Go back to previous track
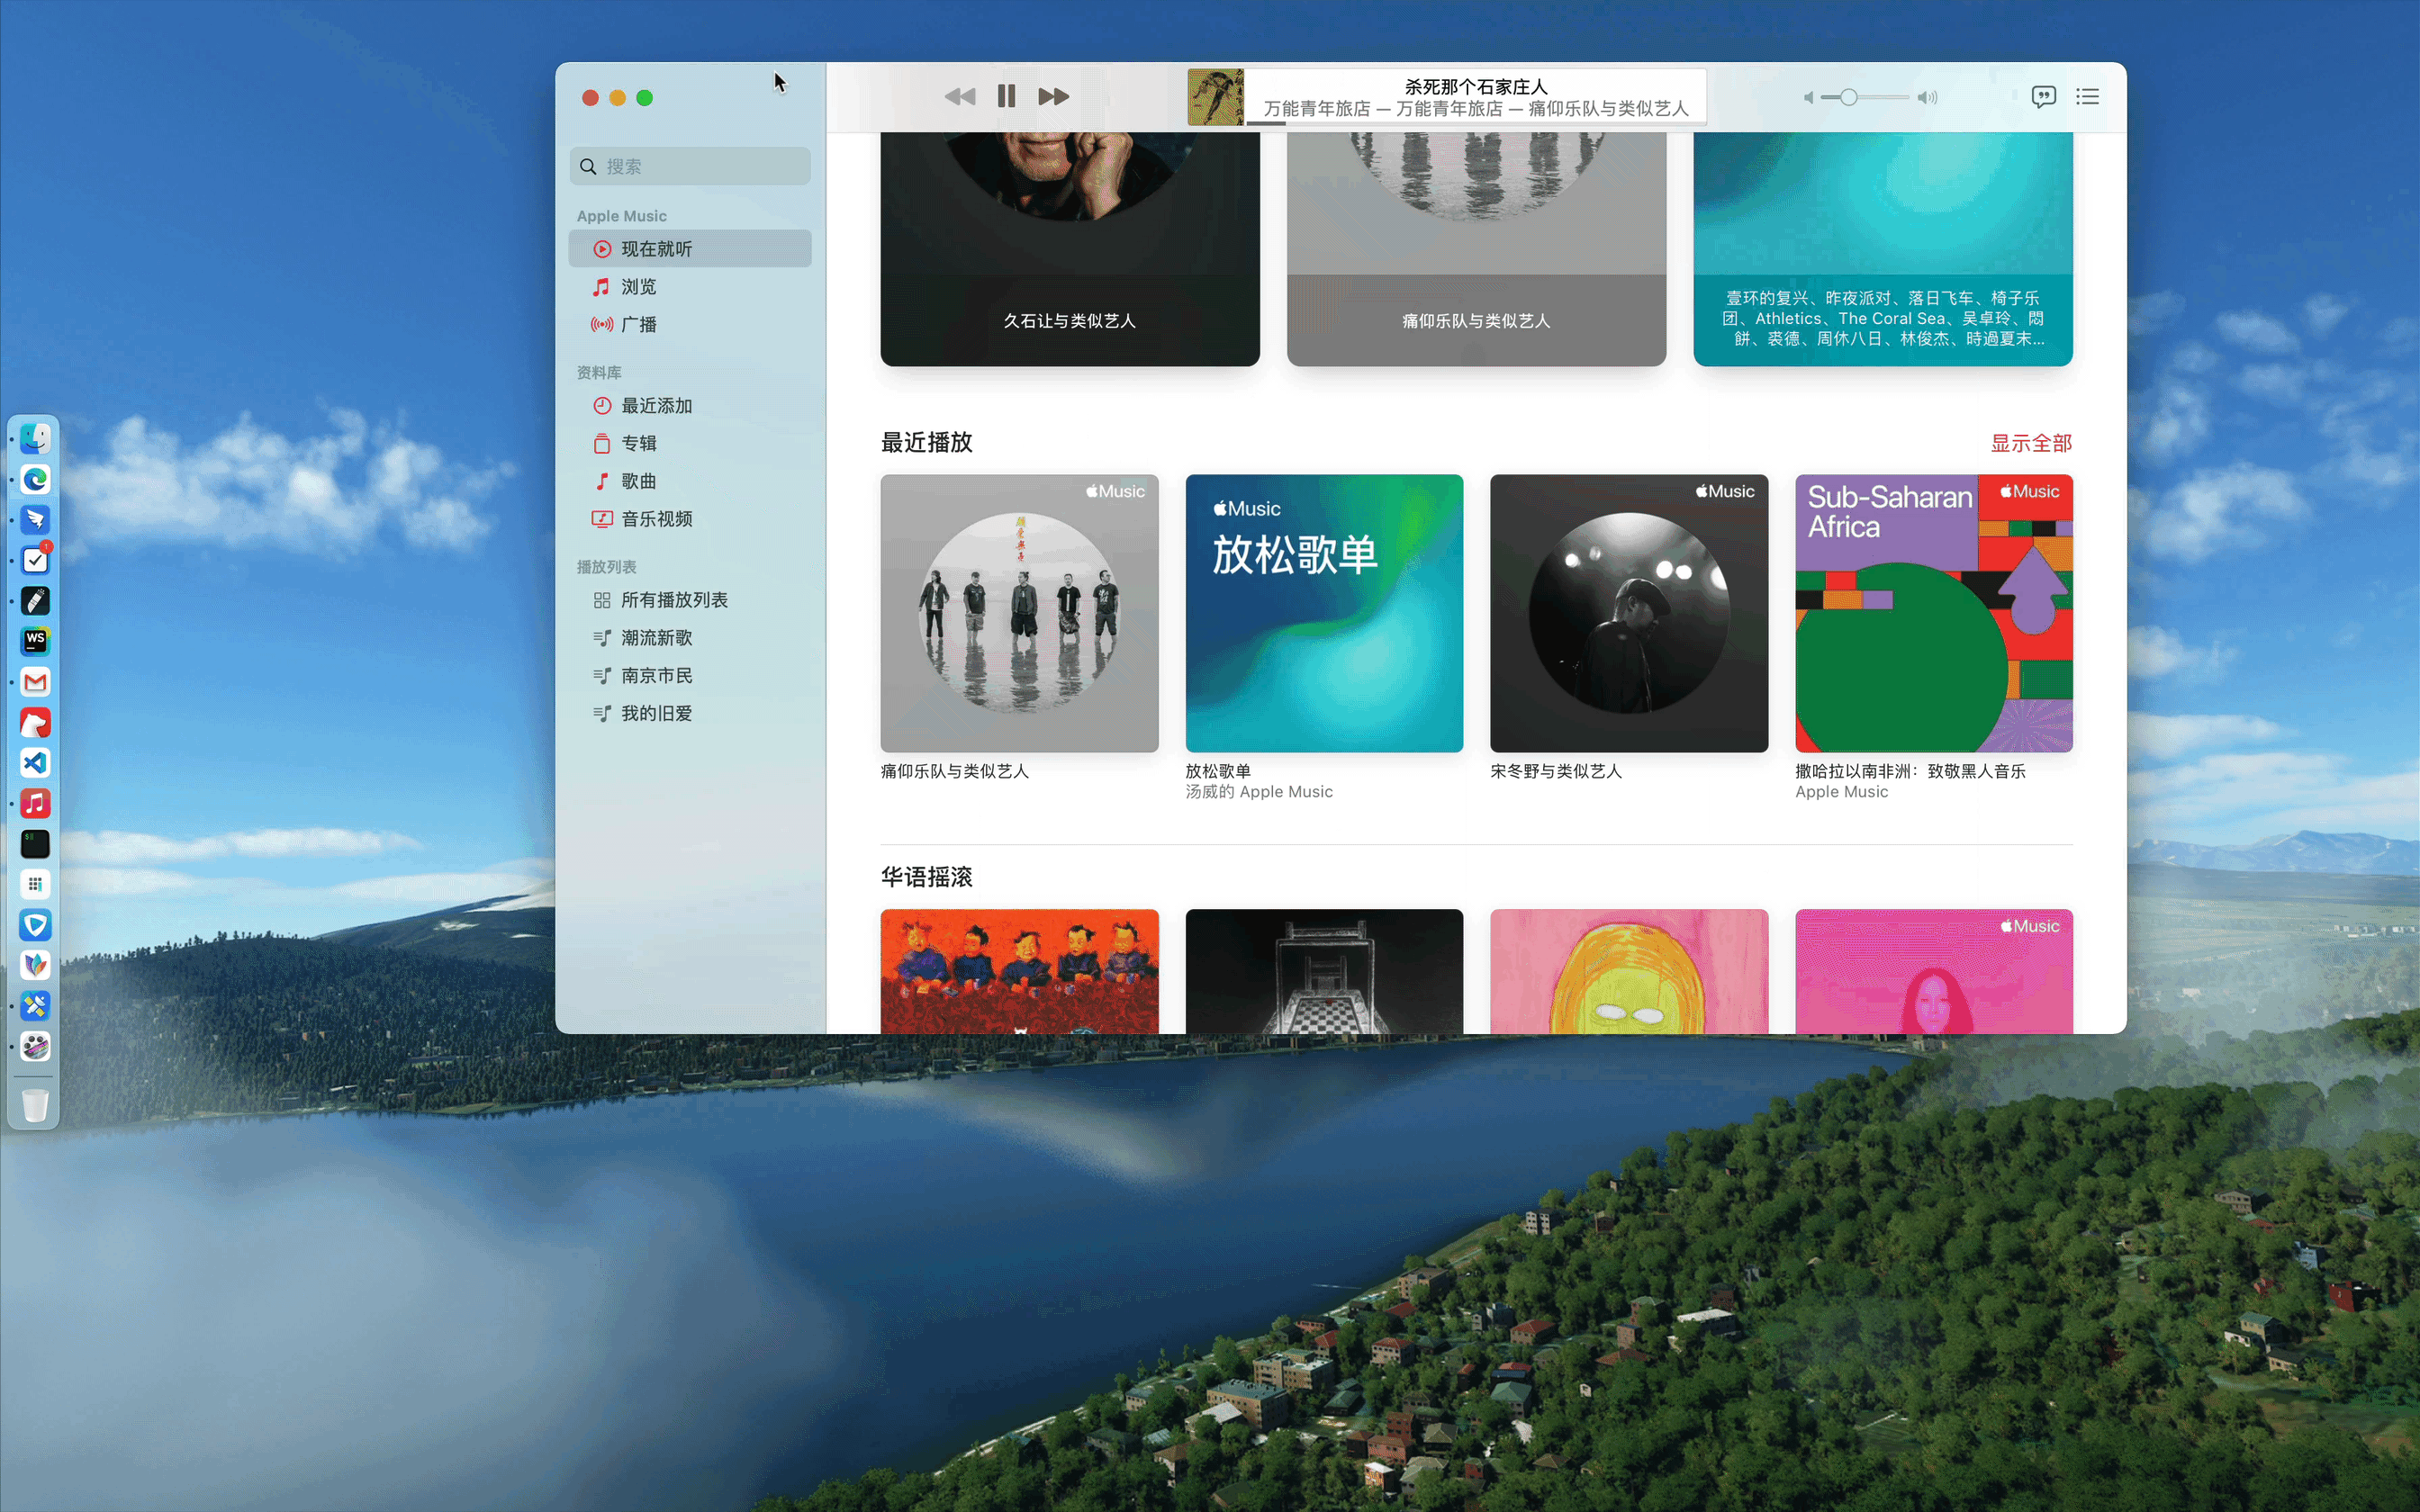Screen dimensions: 2420x1512 click(x=959, y=97)
